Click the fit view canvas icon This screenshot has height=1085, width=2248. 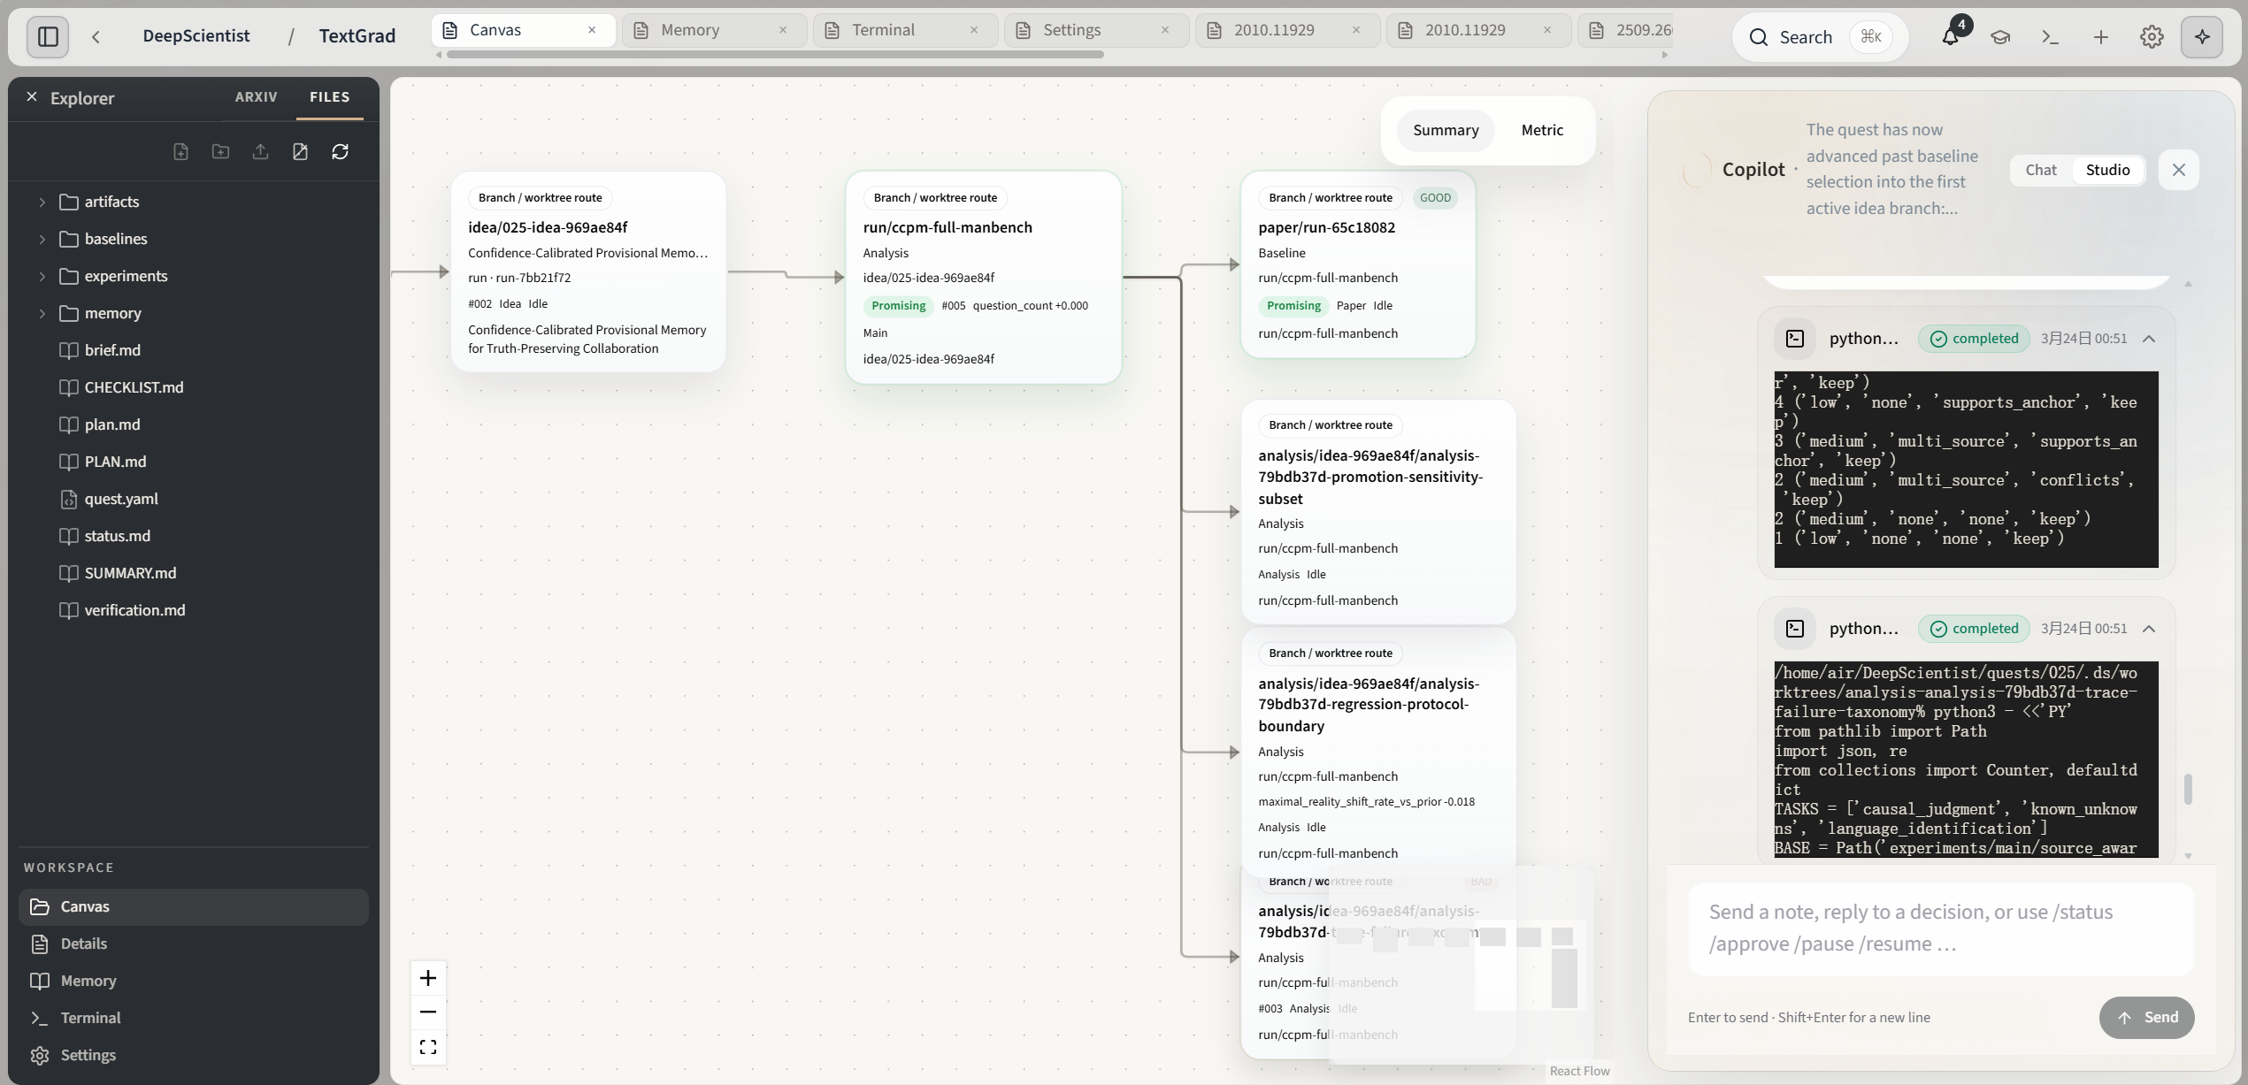coord(428,1047)
